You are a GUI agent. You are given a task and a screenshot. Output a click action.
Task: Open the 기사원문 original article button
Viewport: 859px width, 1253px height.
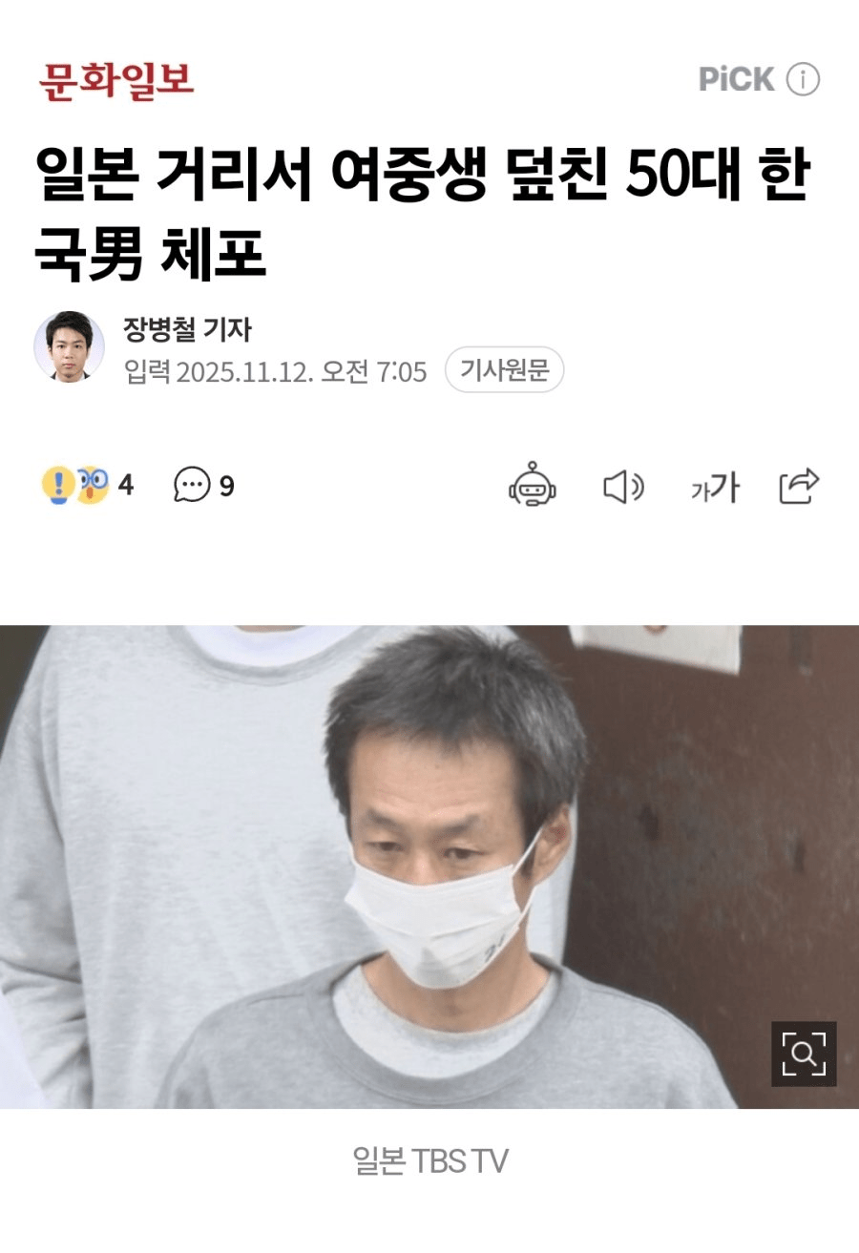pos(504,369)
